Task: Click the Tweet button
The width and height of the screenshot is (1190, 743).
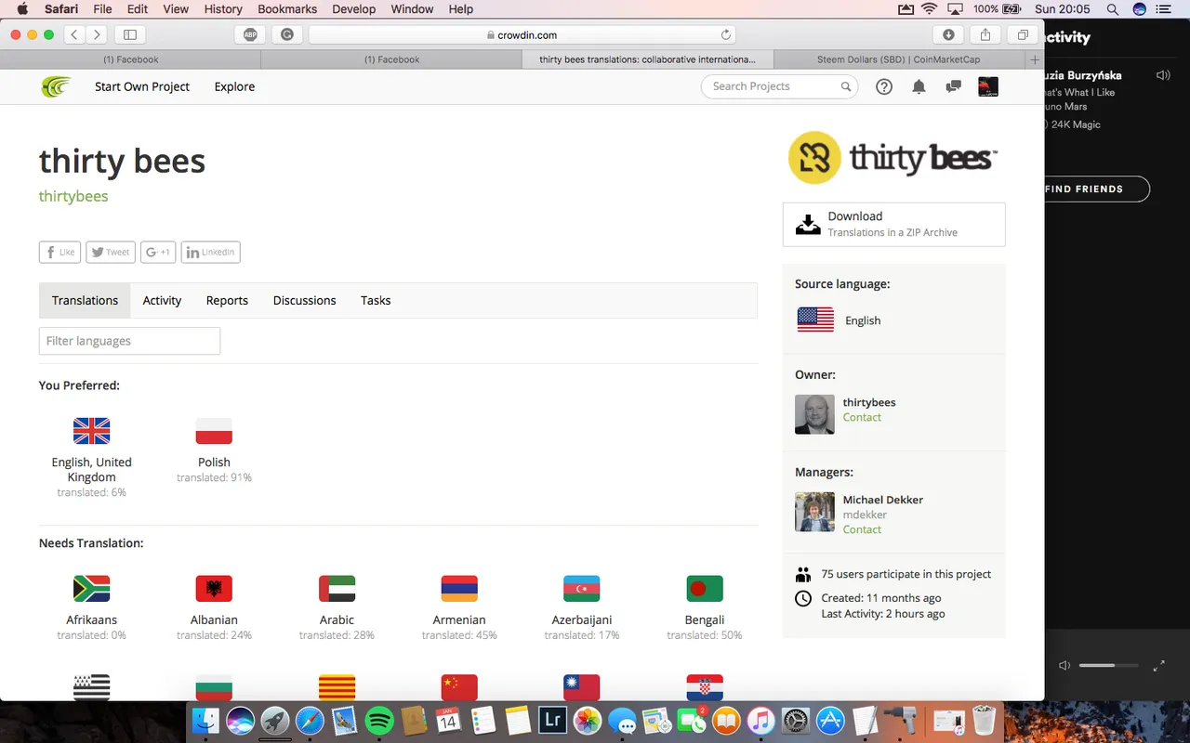Action: tap(111, 252)
